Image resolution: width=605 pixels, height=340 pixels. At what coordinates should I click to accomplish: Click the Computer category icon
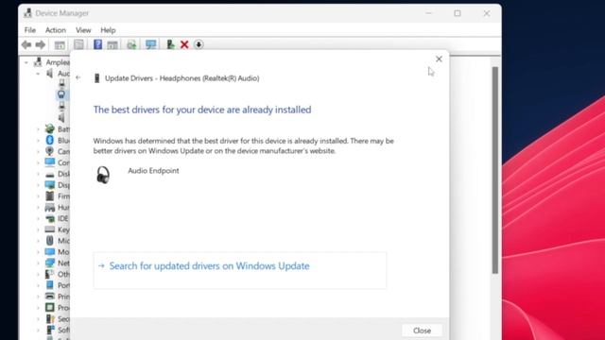50,162
